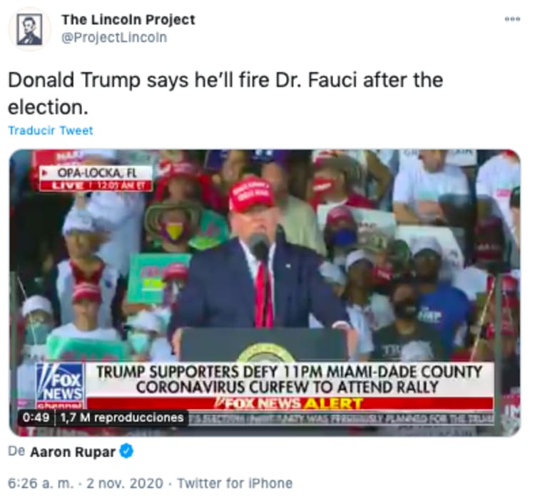Click the red cap of the speaker in video
The width and height of the screenshot is (535, 499).
pyautogui.click(x=252, y=193)
